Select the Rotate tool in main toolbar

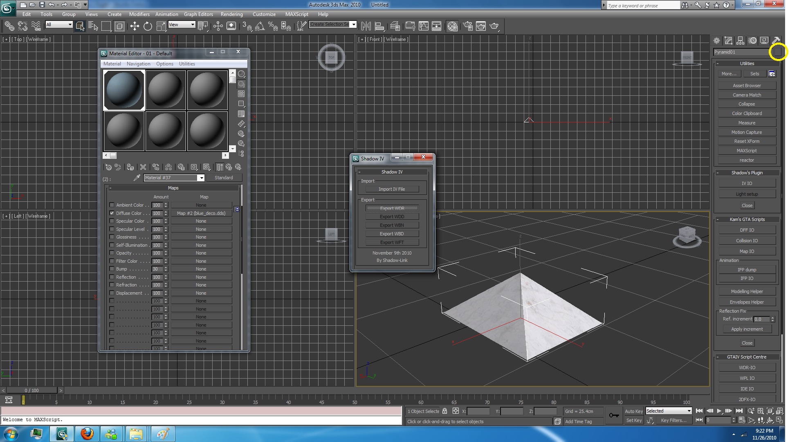148,26
